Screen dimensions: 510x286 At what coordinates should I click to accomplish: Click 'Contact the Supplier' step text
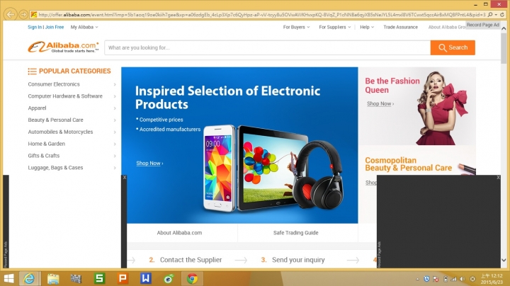191,260
